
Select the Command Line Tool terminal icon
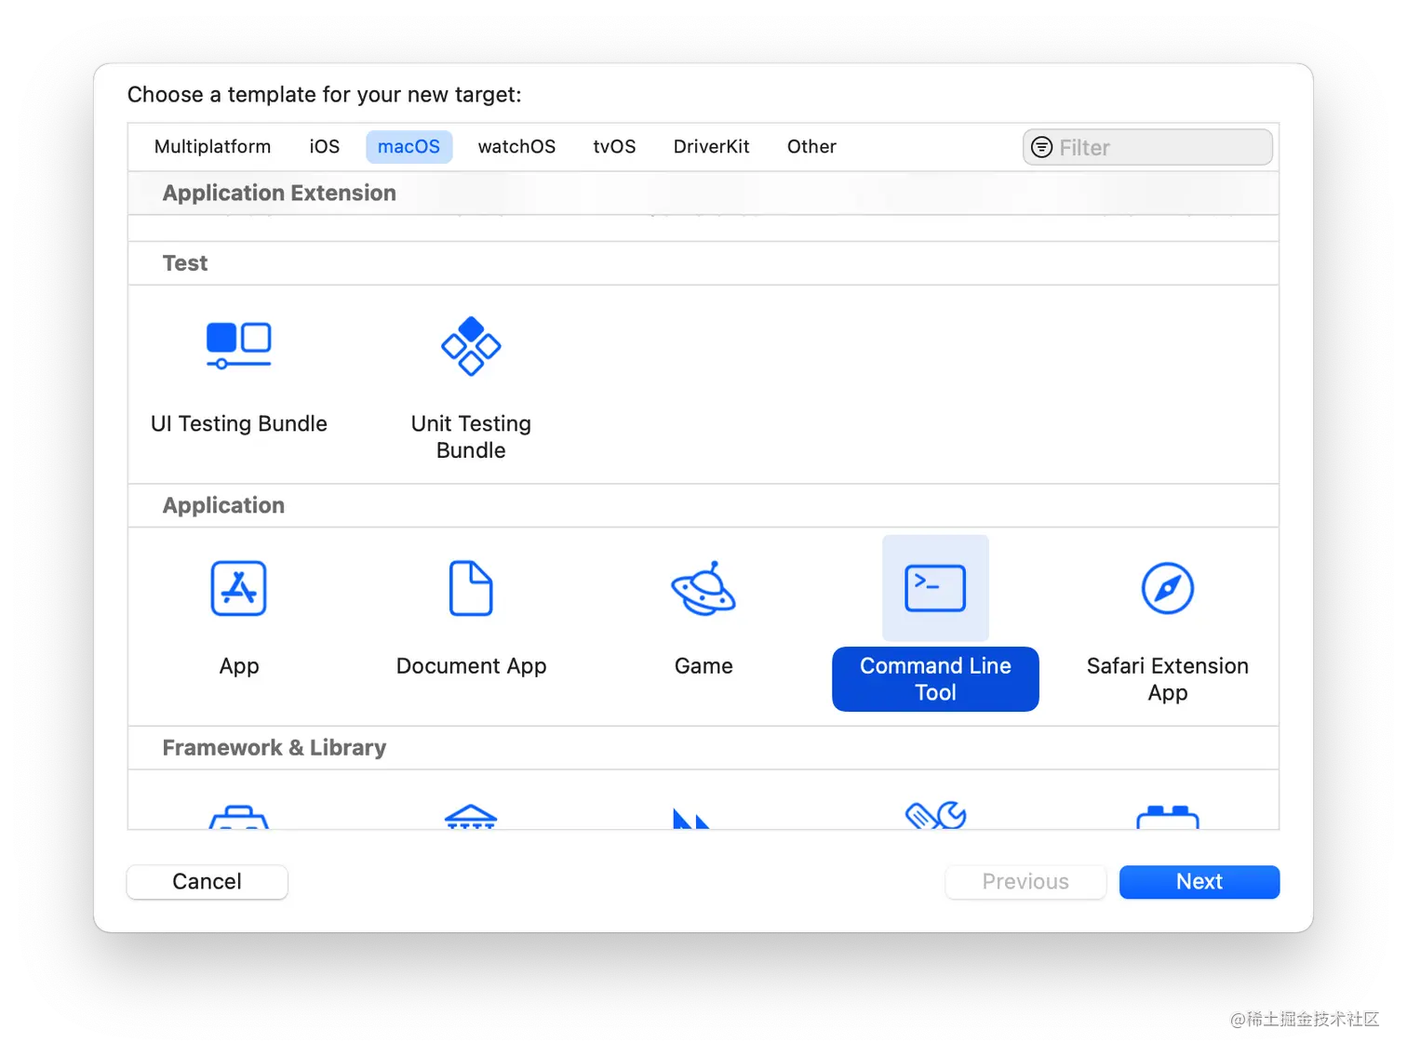935,588
